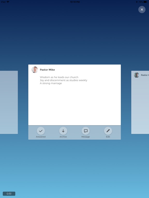The height and width of the screenshot is (198, 149).
Task: Tap the Wi-Fi status icon
Action: point(8,2)
